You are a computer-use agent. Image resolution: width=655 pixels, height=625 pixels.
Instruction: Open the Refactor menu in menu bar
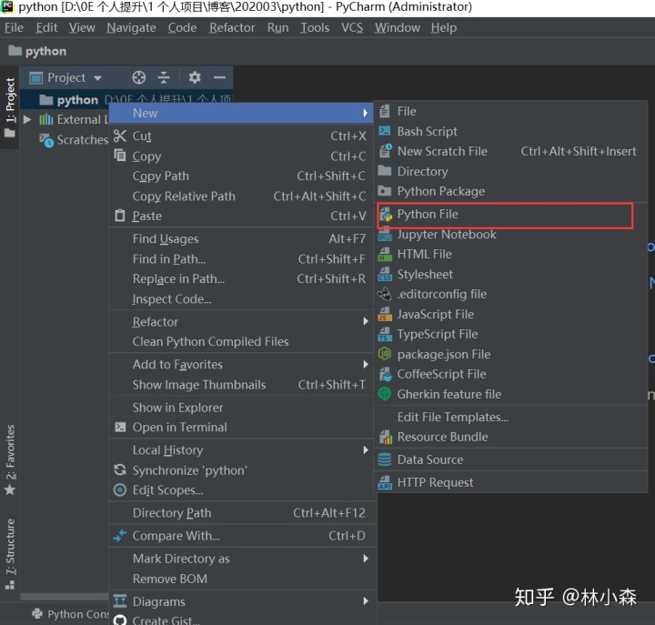[232, 27]
